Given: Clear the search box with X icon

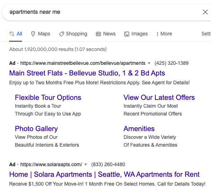Looking at the screenshot, I should tap(205, 12).
